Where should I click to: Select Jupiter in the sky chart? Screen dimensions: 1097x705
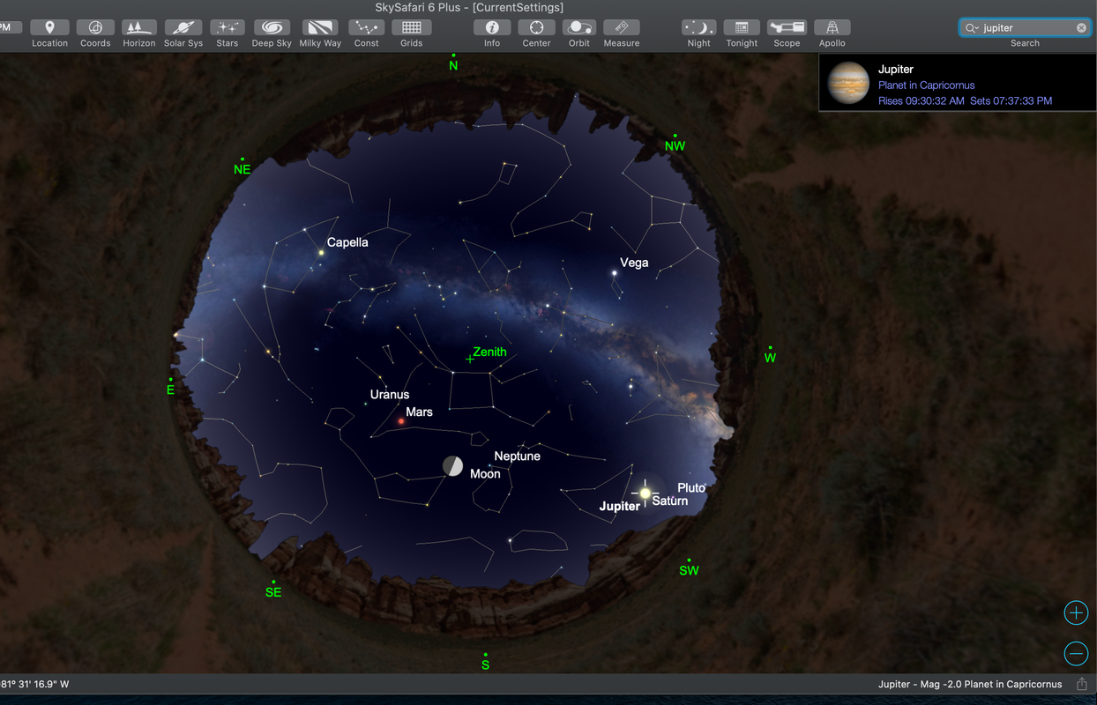tap(645, 493)
